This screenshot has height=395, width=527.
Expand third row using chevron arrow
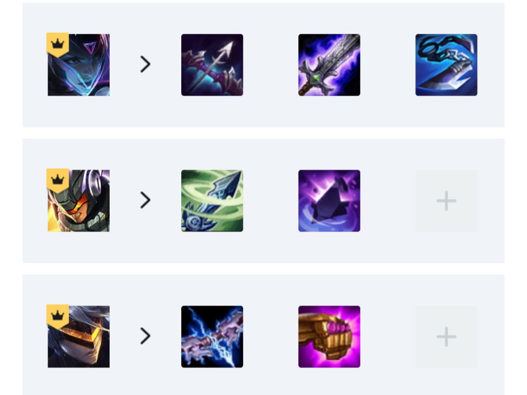[145, 336]
